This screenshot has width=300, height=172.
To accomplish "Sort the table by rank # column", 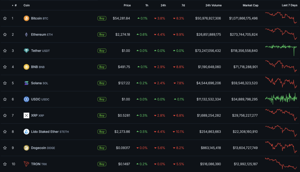I will tap(15, 5).
